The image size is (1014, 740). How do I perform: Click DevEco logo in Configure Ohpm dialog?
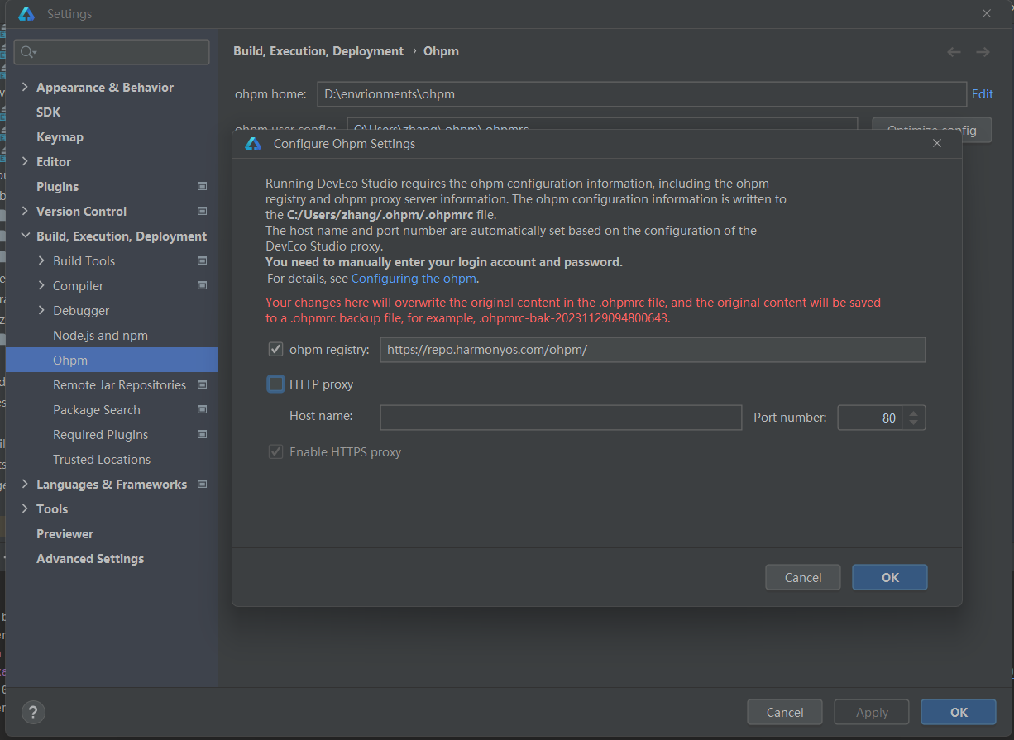pos(253,144)
